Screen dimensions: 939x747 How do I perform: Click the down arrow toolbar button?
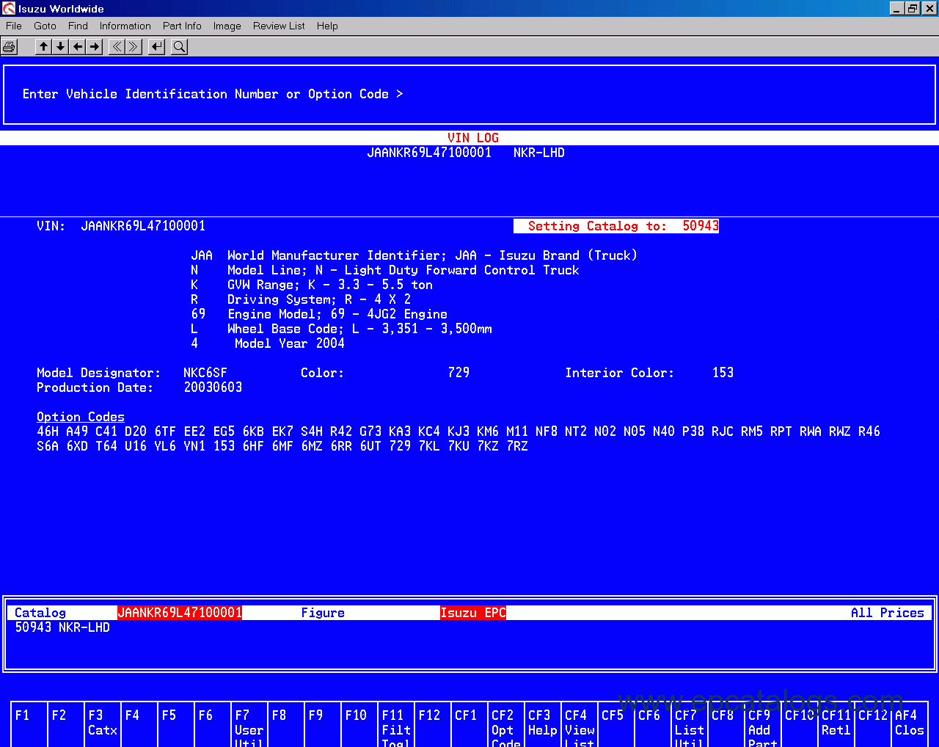pos(60,47)
